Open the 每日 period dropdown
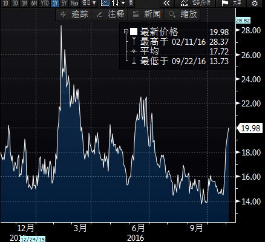265x242 pixels. [x=89, y=3]
